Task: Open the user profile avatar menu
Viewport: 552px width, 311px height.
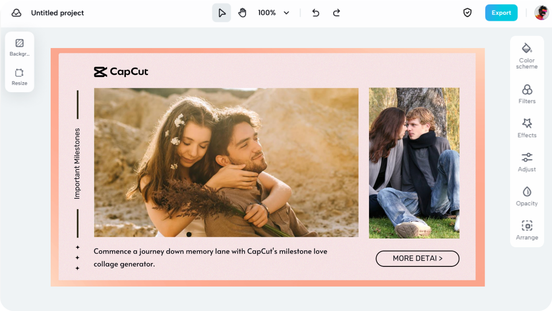Action: [x=542, y=13]
